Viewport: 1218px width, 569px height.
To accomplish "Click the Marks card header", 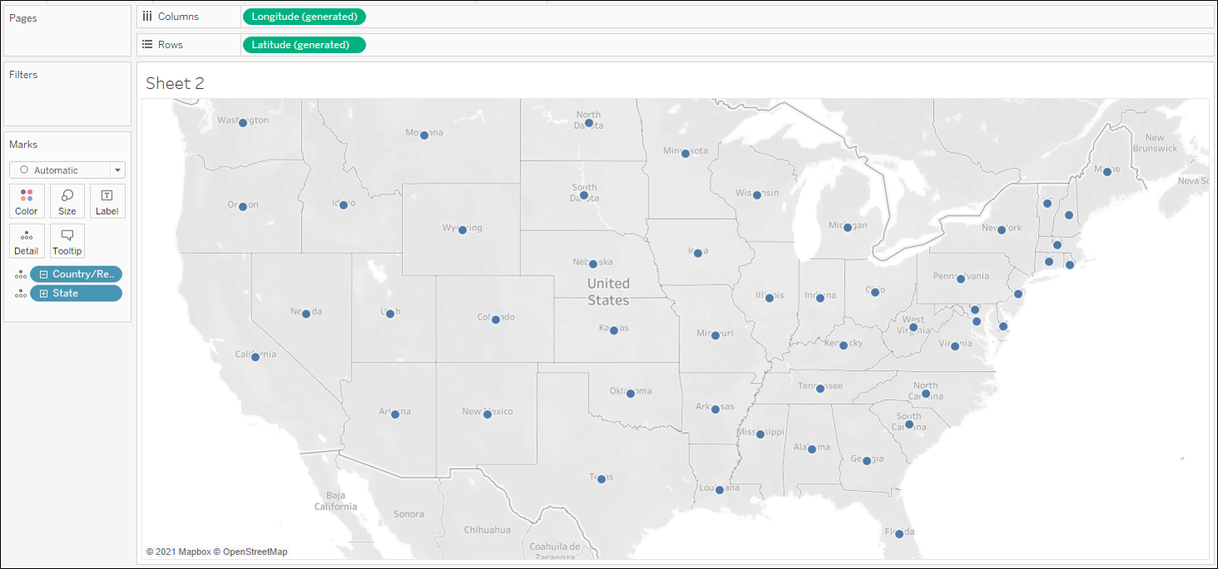I will [x=23, y=145].
